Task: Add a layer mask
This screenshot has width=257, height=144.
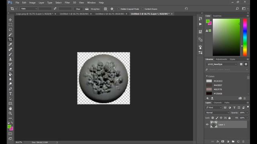Action: point(223,142)
